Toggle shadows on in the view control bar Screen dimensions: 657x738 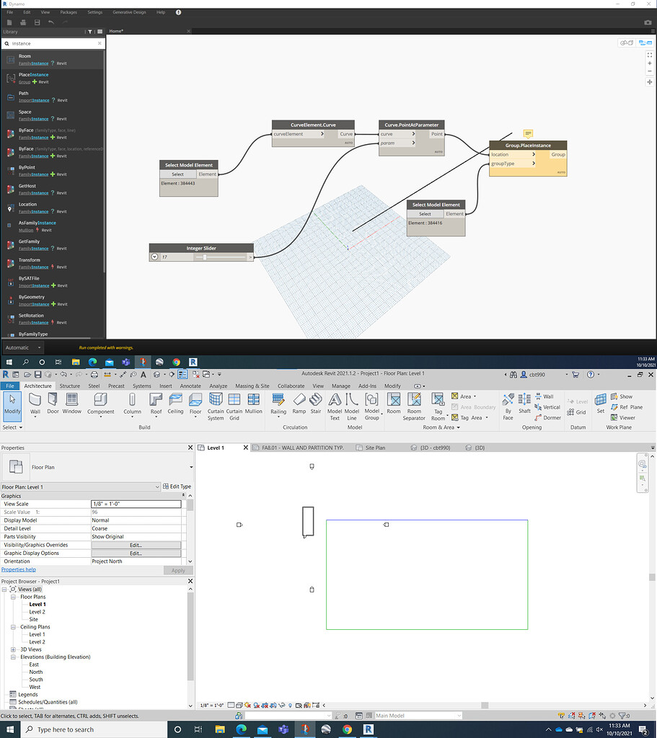coord(257,705)
